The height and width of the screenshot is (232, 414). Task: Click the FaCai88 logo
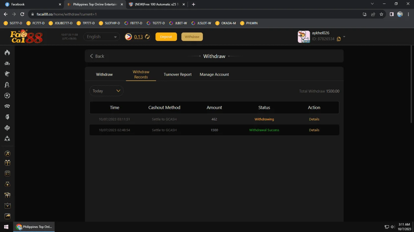click(x=26, y=37)
